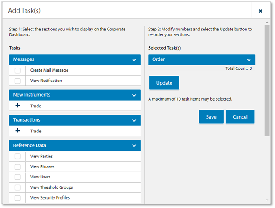Viewport: 275px width, 208px height.
Task: Check the View Threshold Groups checkbox
Action: [17, 187]
